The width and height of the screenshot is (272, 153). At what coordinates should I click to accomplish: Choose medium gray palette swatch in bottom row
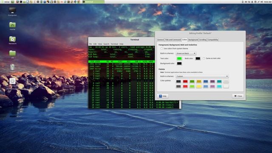tap(178, 86)
